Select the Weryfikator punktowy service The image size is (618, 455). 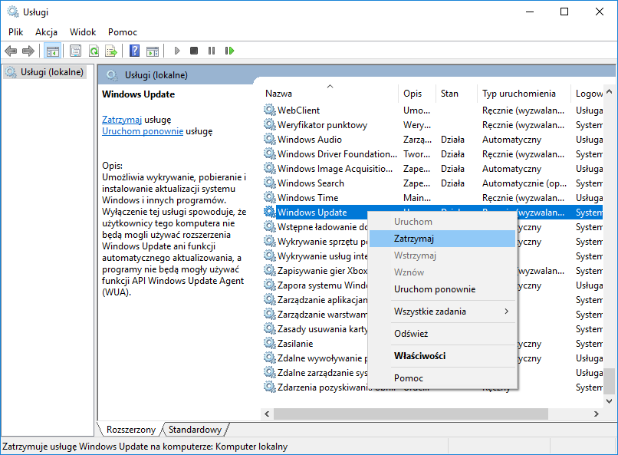[x=432, y=124]
